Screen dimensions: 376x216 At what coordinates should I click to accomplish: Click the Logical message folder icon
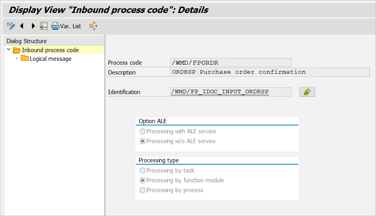pyautogui.click(x=25, y=58)
